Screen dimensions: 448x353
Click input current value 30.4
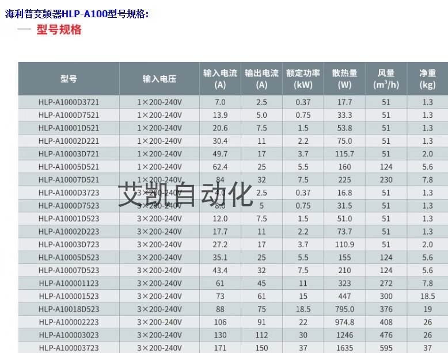coord(220,141)
